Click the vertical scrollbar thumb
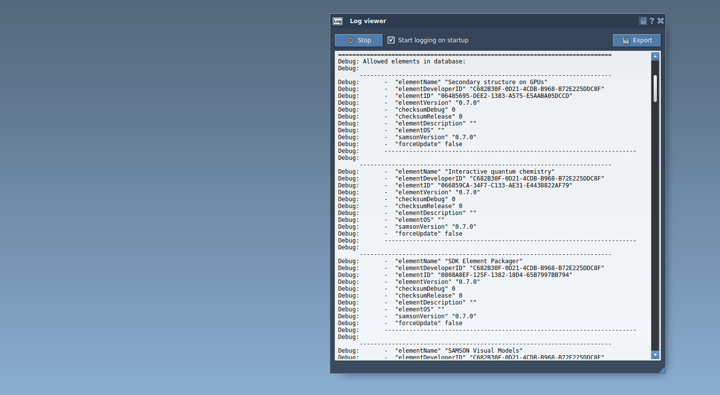The height and width of the screenshot is (395, 720). 655,89
